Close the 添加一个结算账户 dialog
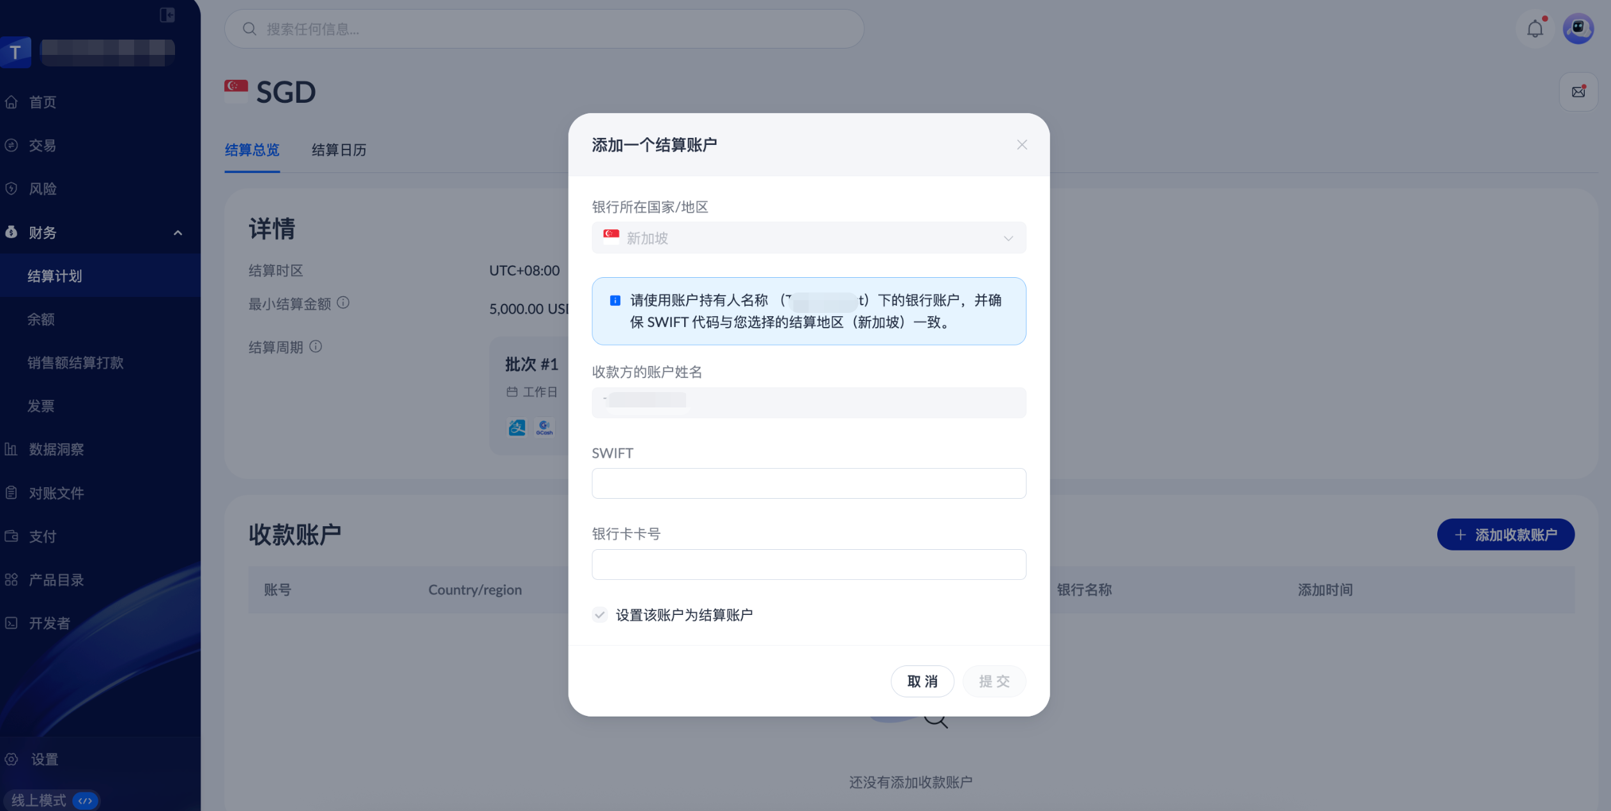Viewport: 1611px width, 811px height. pos(1022,145)
